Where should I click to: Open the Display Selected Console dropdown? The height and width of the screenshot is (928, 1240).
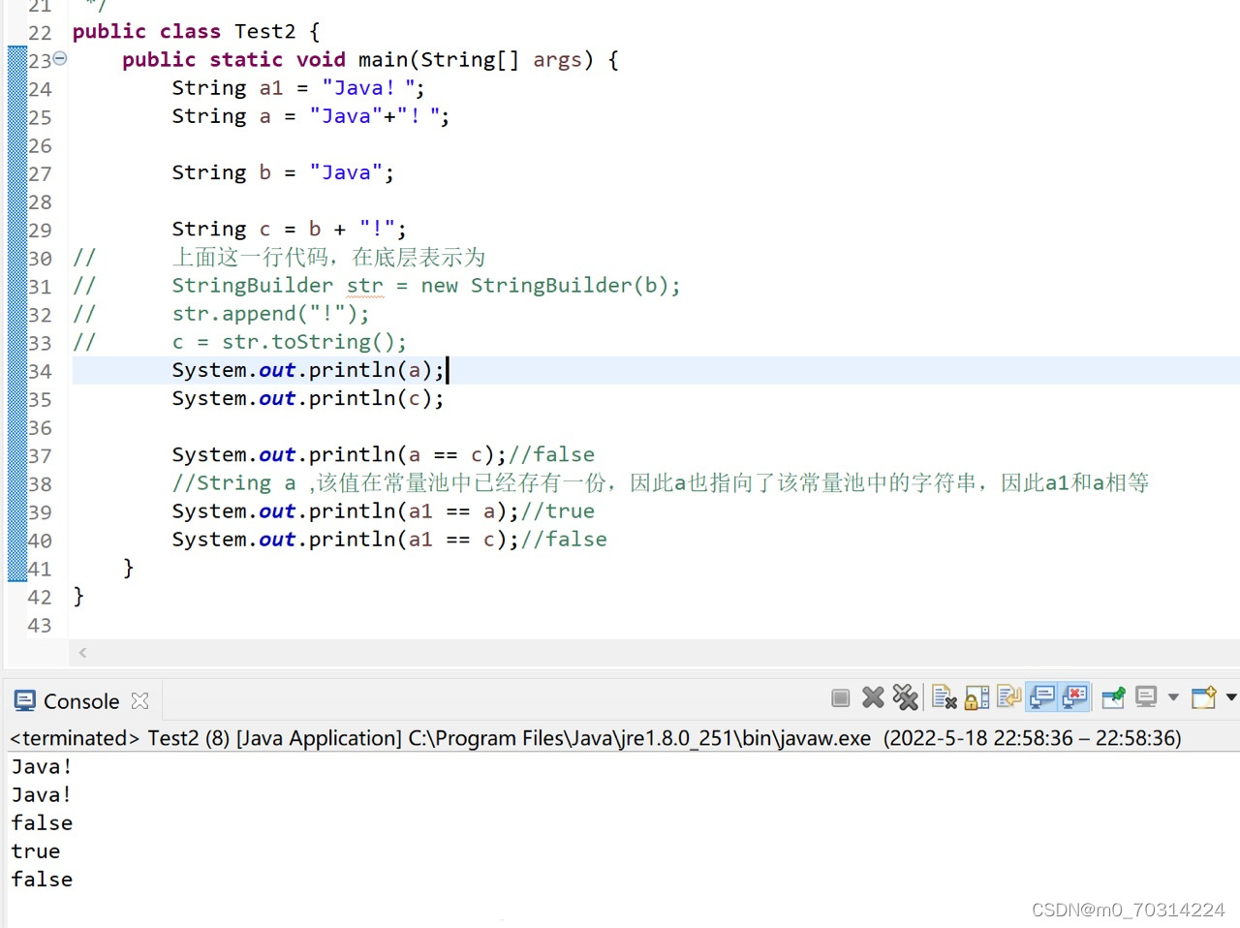click(x=1173, y=696)
